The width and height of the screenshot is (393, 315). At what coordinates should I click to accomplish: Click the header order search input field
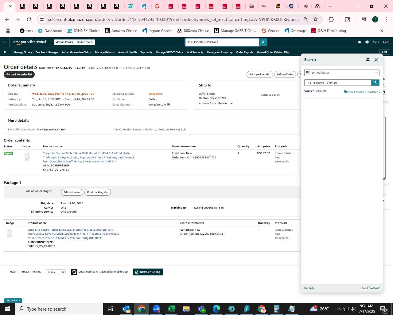[222, 42]
